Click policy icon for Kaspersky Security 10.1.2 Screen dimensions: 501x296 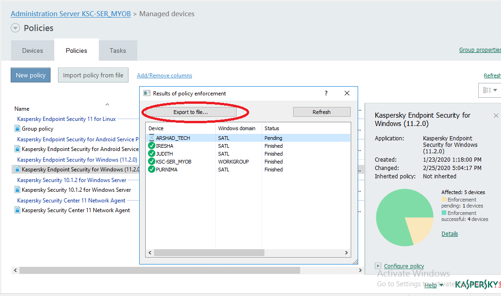click(x=18, y=190)
